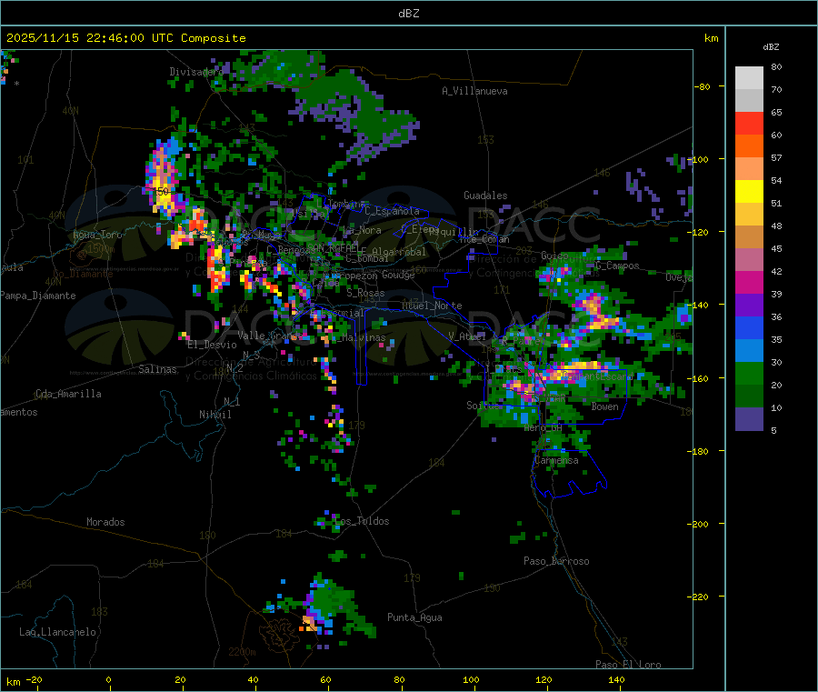Click the '-80' y-axis tick label
Image resolution: width=818 pixels, height=692 pixels.
coord(703,86)
